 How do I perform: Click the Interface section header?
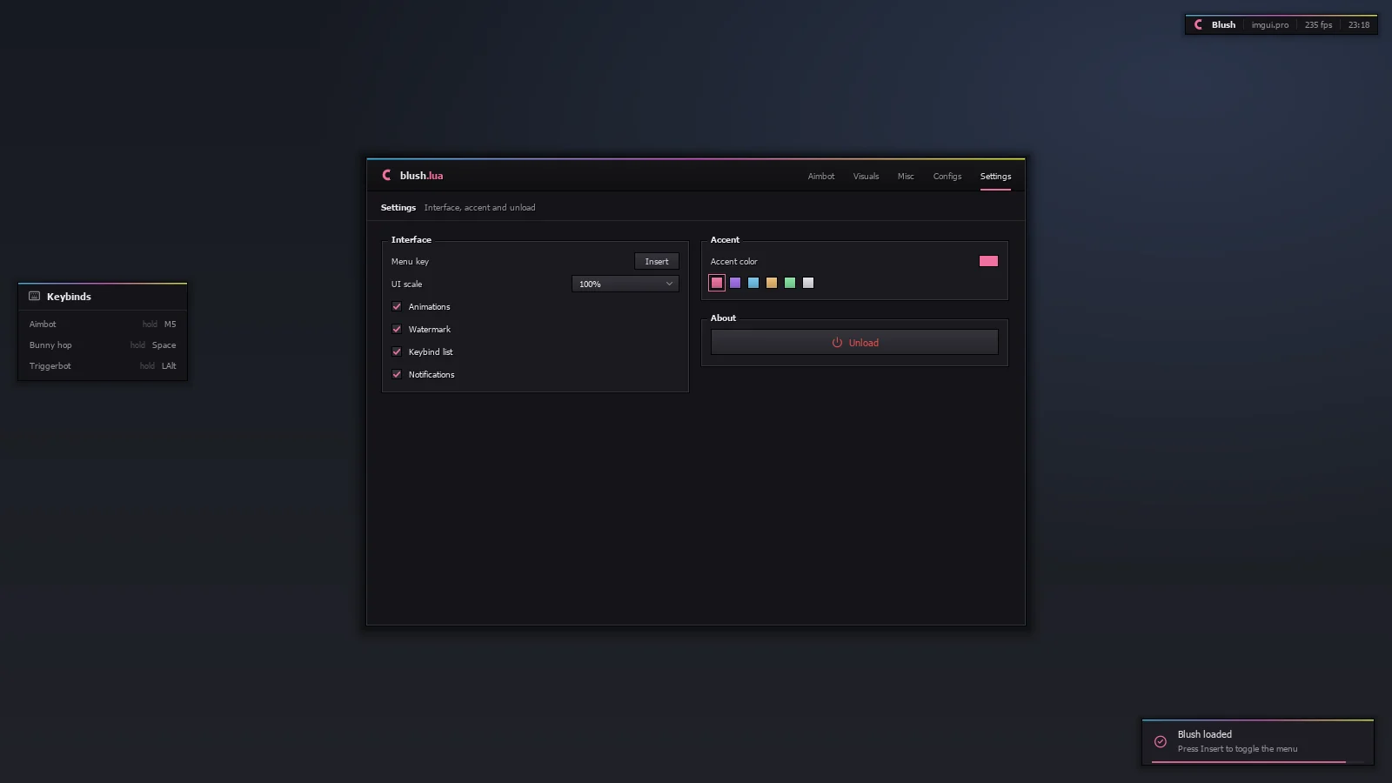[412, 239]
